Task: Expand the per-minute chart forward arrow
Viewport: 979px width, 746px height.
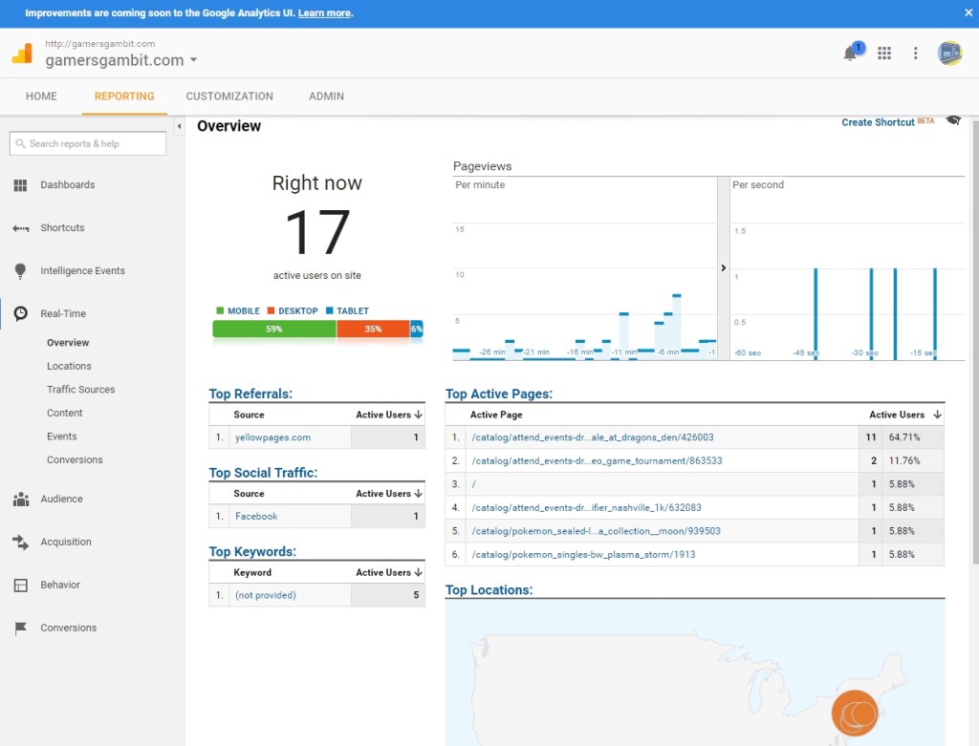Action: point(724,267)
